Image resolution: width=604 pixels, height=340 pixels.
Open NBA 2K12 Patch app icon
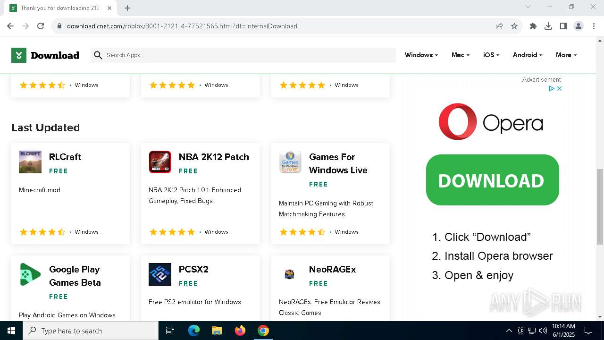160,162
